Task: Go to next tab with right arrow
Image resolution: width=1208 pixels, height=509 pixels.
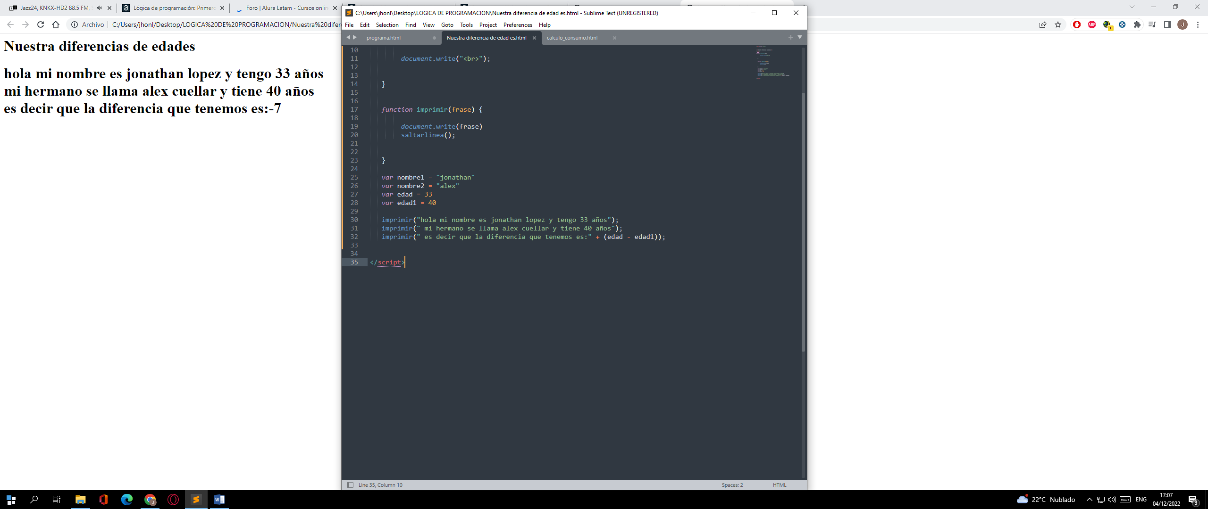Action: (x=355, y=37)
